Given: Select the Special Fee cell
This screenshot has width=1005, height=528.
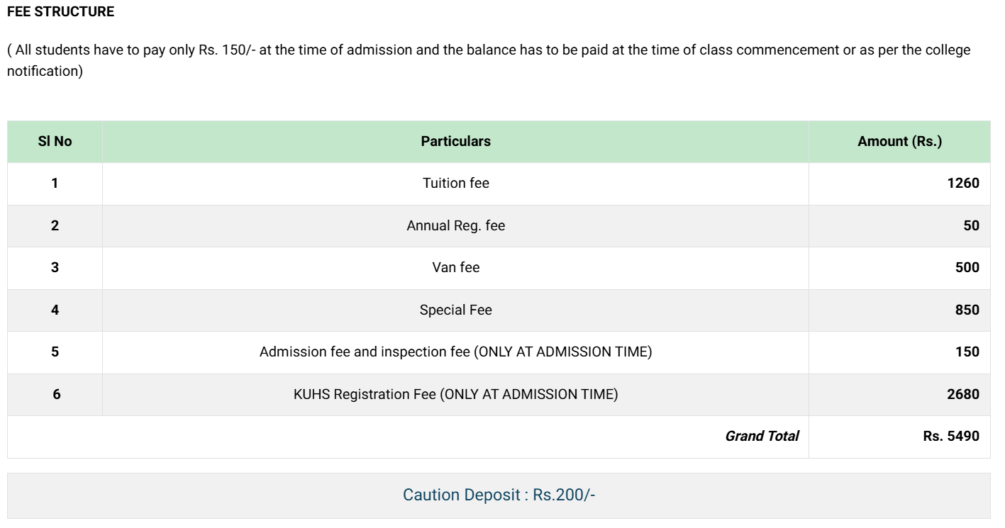Looking at the screenshot, I should (x=455, y=310).
